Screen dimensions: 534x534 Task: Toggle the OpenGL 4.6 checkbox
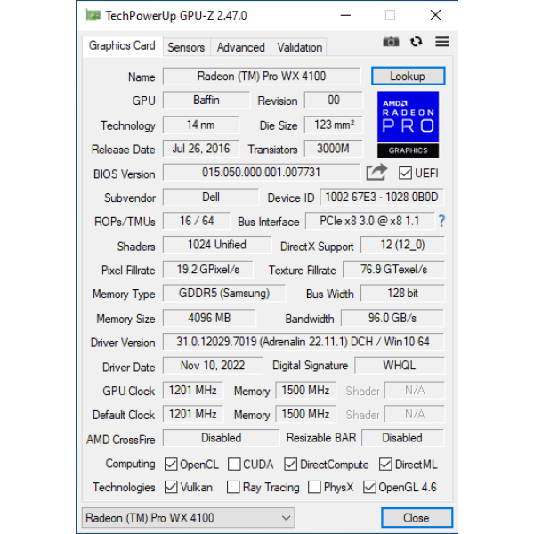pyautogui.click(x=369, y=487)
